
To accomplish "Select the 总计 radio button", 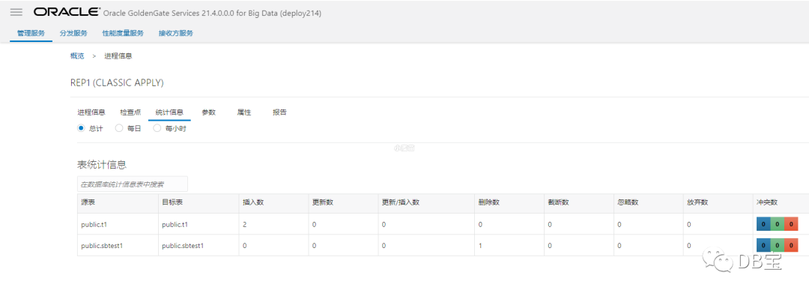I will [x=81, y=129].
